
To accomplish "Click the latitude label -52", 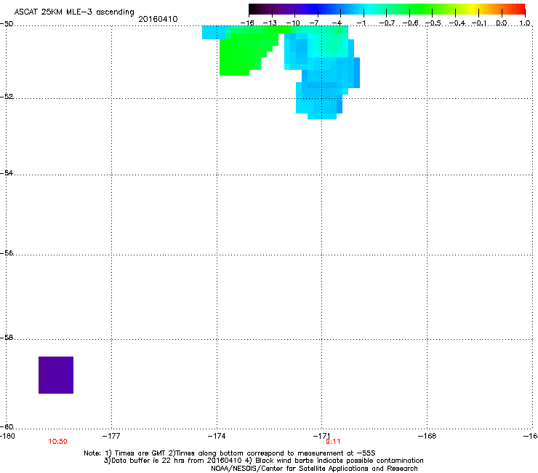I will coord(7,97).
